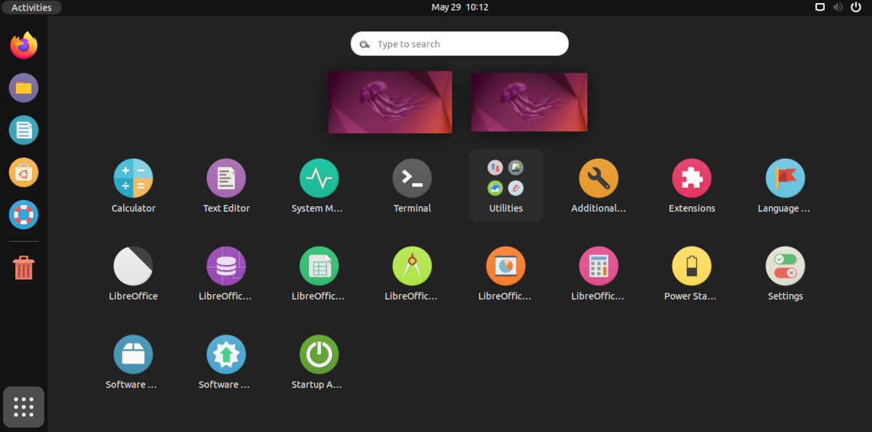Expand the Utilities app folder
This screenshot has width=872, height=432.
tap(505, 178)
